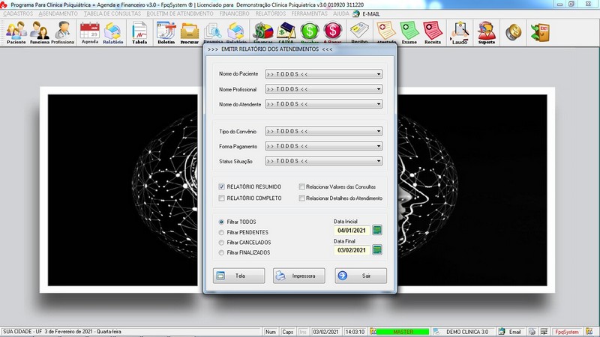Open the Laudo clipboard icon
This screenshot has height=337, width=600.
(460, 32)
